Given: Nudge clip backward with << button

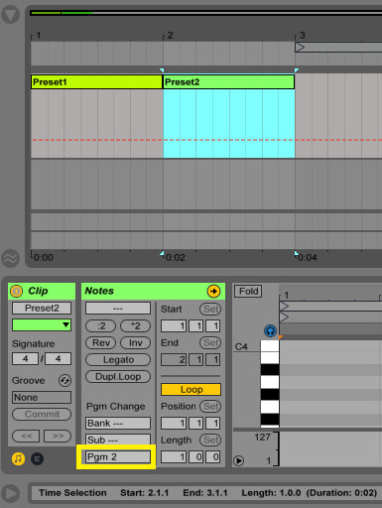Looking at the screenshot, I should [26, 436].
